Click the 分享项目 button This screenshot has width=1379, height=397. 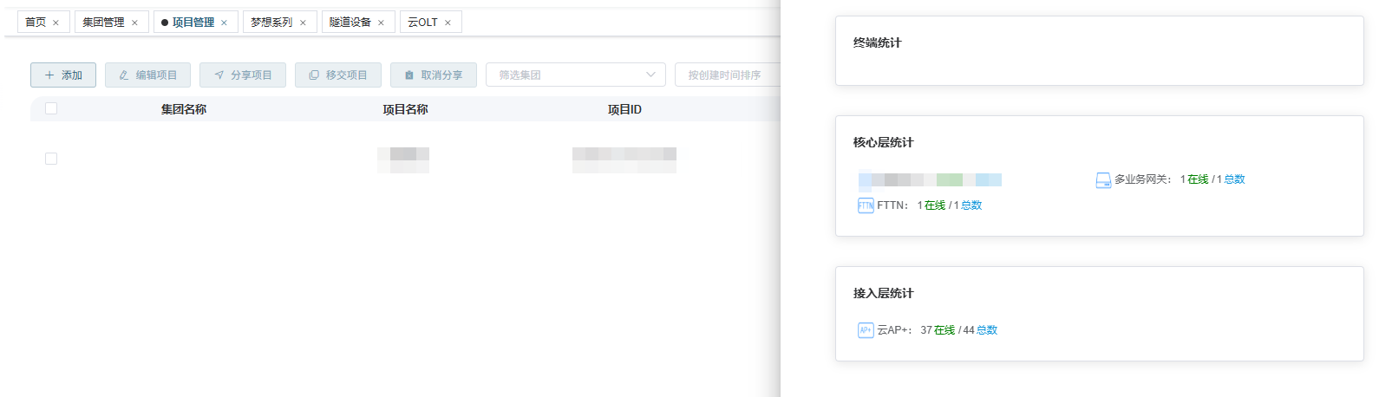243,75
